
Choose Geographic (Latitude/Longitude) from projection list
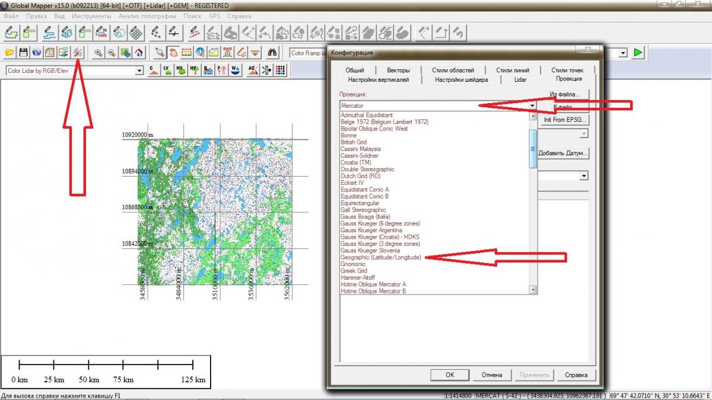click(380, 258)
